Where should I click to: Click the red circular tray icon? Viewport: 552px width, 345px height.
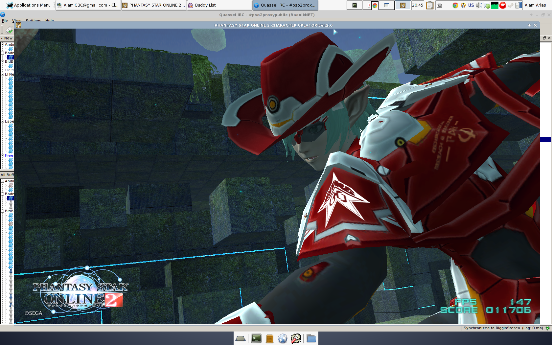[x=503, y=5]
